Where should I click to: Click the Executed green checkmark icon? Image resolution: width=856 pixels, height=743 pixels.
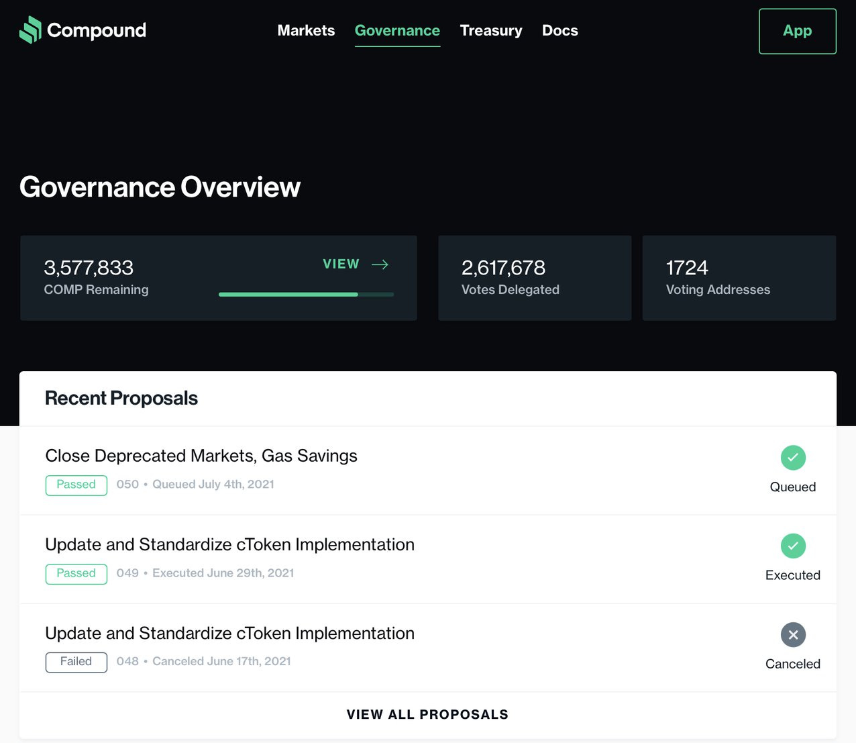point(793,546)
